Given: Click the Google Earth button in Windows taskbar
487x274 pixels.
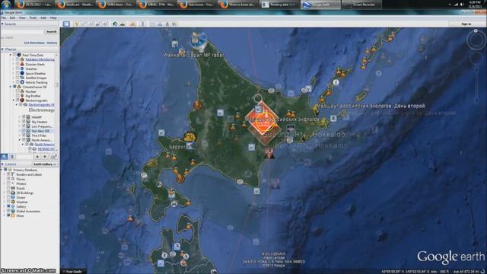Looking at the screenshot, I should click(x=320, y=5).
